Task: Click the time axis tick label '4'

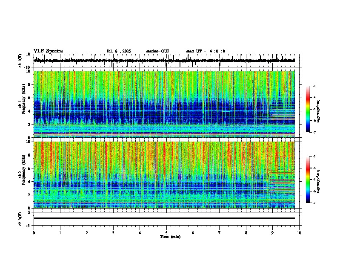Action: [x=140, y=233]
